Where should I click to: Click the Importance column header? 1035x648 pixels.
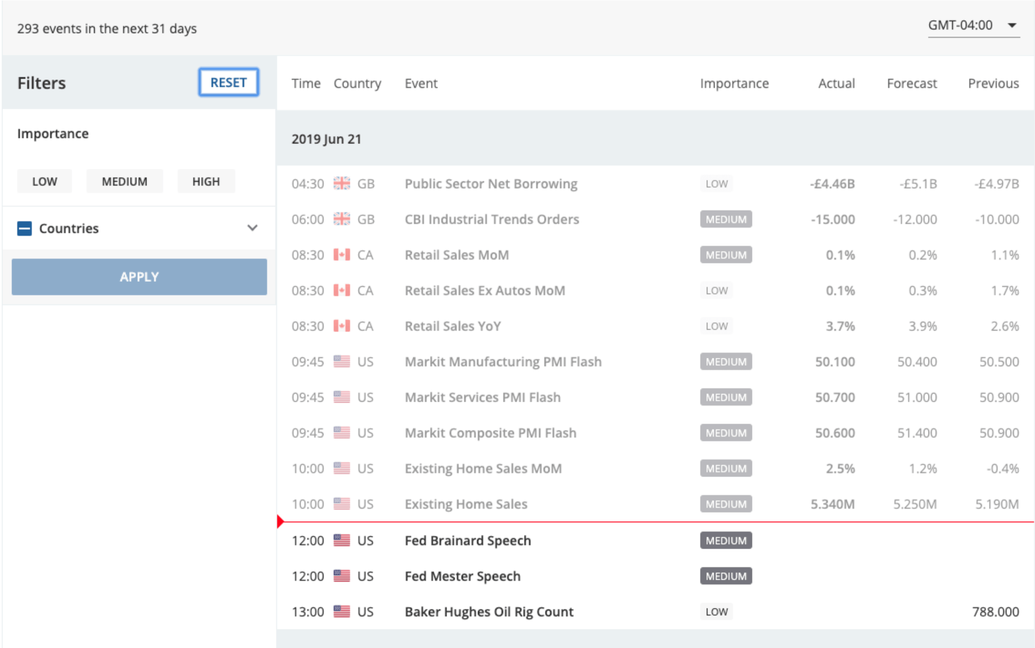coord(734,83)
